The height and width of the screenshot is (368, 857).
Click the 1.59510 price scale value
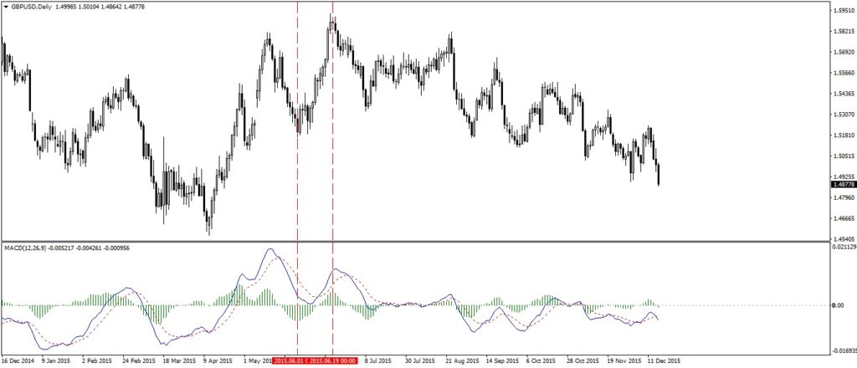pyautogui.click(x=840, y=11)
